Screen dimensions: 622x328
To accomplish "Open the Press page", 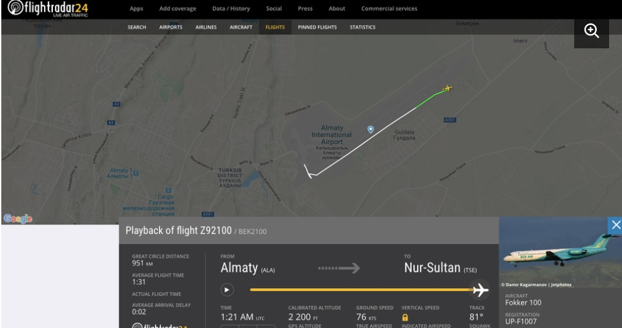I will (305, 9).
